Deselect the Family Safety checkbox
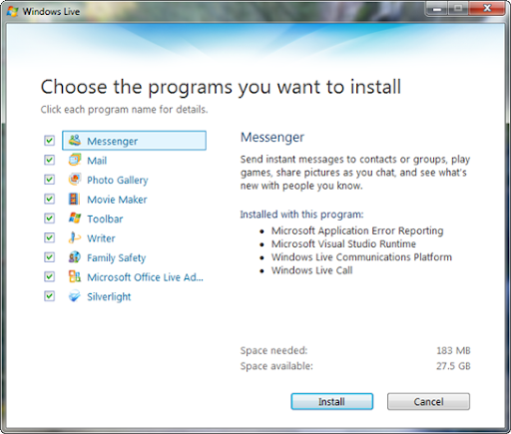 [49, 257]
